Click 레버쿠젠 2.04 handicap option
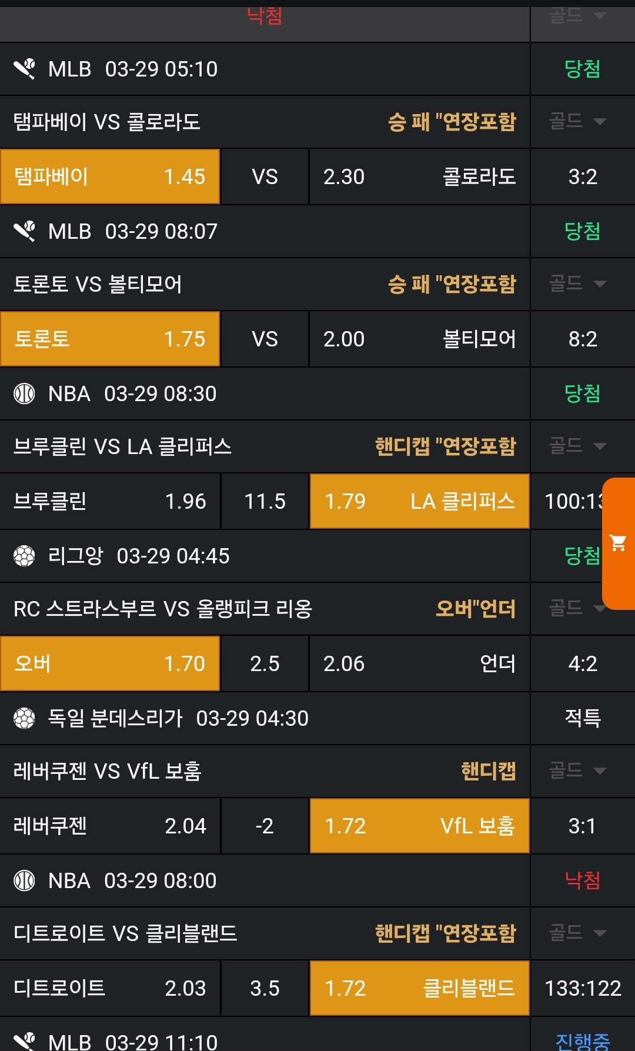The image size is (635, 1051). pos(110,826)
